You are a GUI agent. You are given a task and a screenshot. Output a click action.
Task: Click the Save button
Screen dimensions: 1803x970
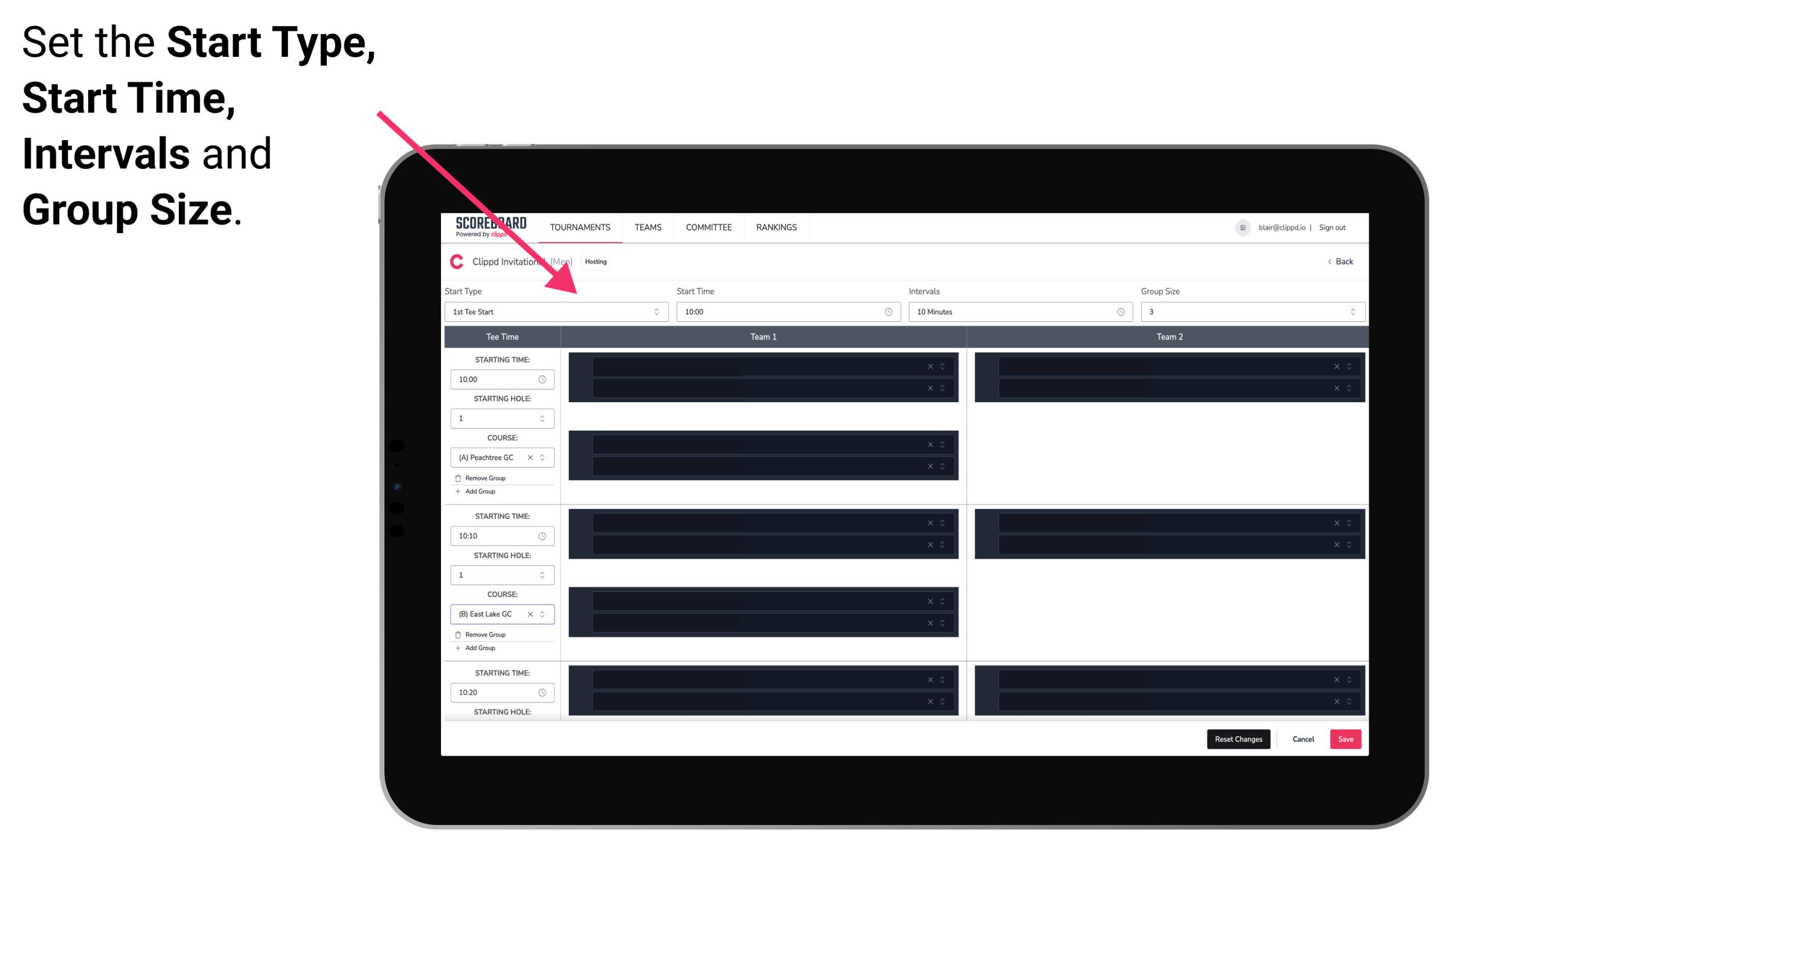tap(1346, 738)
